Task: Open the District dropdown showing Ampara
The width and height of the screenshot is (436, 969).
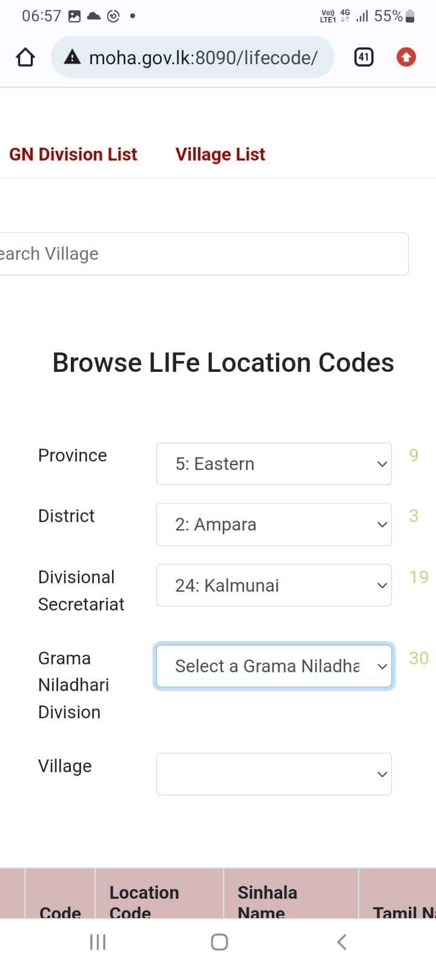Action: (x=274, y=524)
